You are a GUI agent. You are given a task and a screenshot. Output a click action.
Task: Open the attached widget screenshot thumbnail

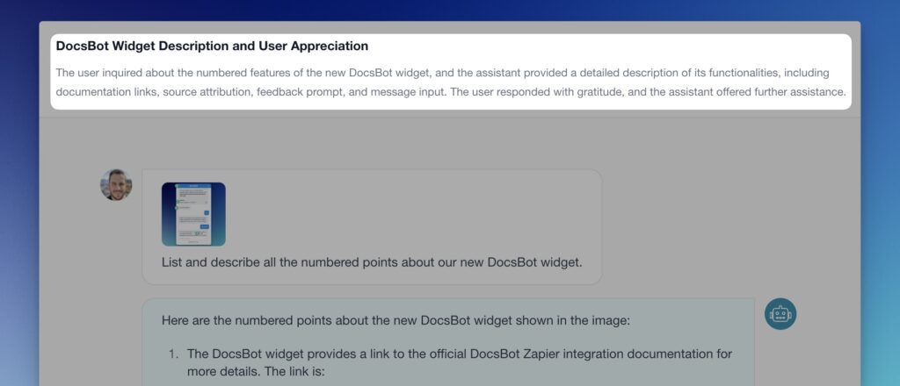pos(193,214)
